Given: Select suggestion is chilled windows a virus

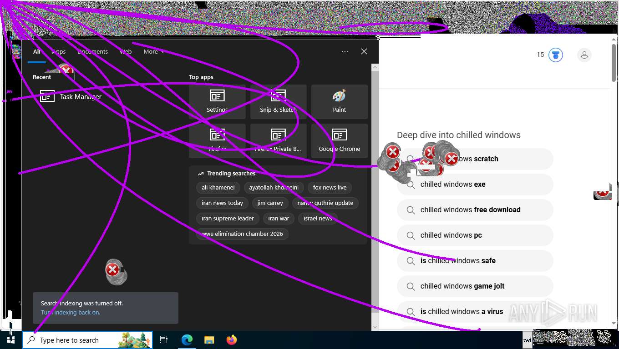Looking at the screenshot, I should tap(475, 312).
